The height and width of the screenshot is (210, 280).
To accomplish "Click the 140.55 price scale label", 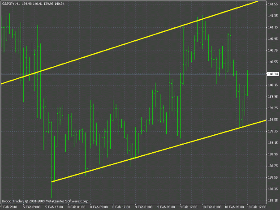I will [x=273, y=62].
